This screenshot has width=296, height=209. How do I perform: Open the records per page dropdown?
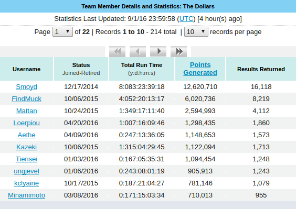(196, 31)
